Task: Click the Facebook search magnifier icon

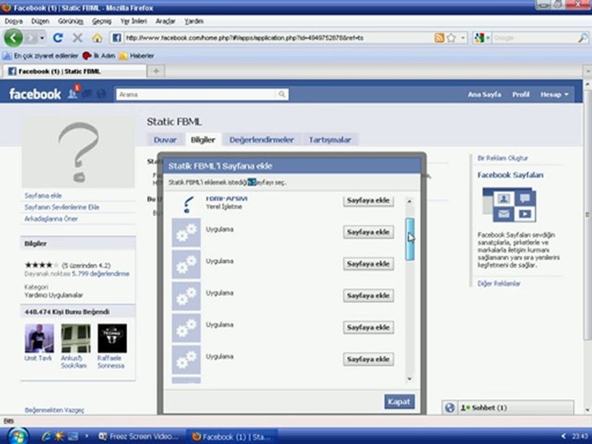Action: (282, 94)
